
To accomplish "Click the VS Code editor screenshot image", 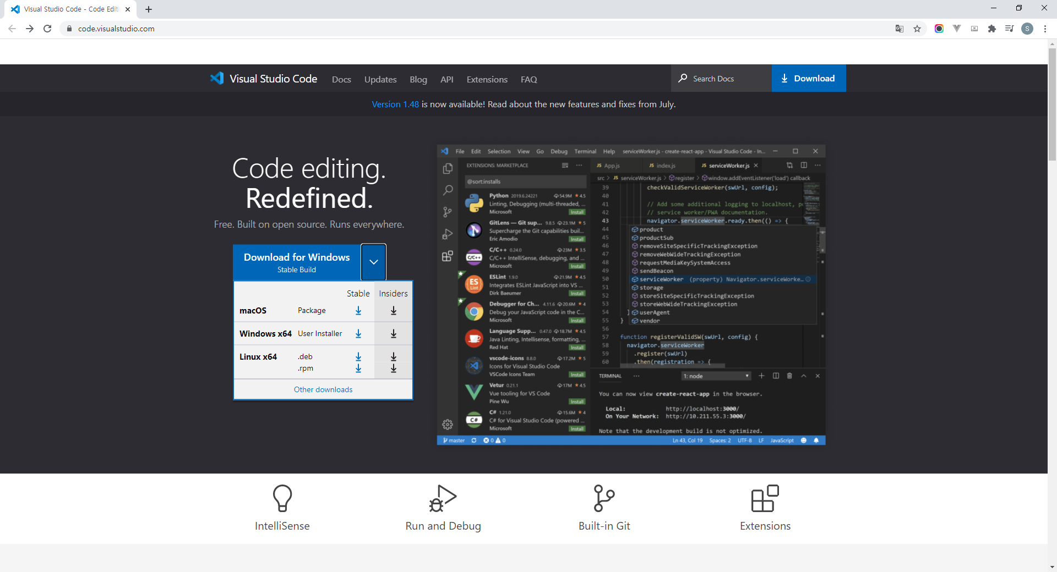I will click(x=631, y=295).
